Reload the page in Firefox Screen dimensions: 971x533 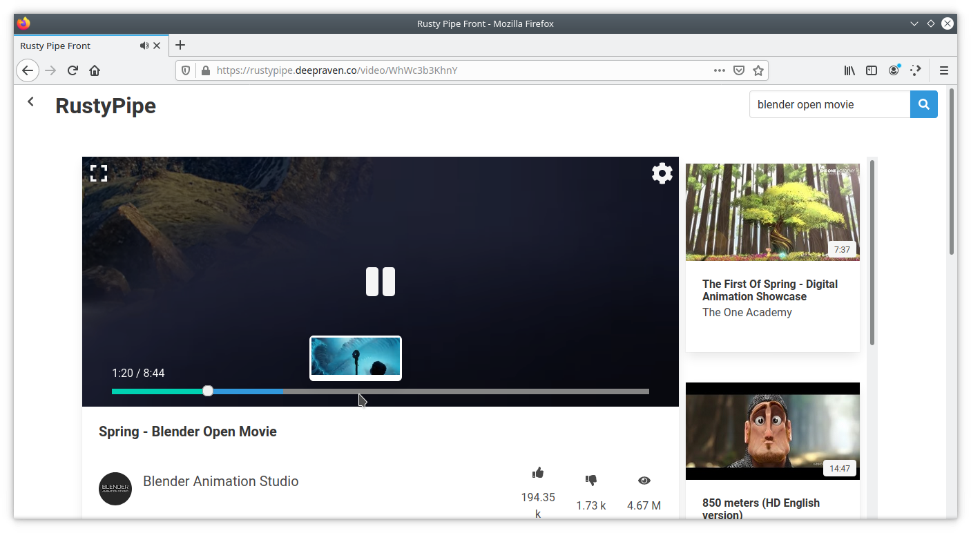[x=73, y=70]
